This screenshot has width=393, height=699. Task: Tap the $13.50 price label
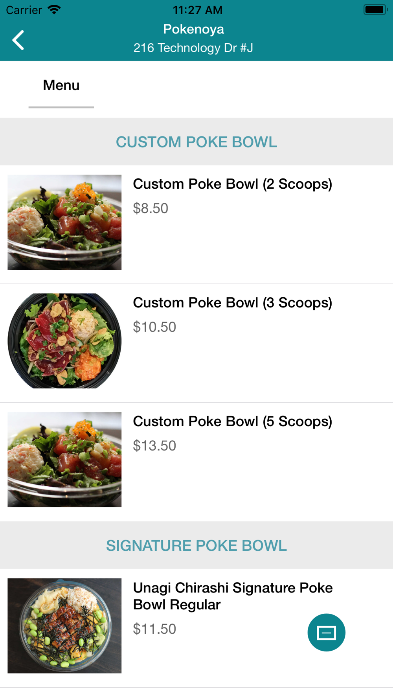pyautogui.click(x=154, y=446)
